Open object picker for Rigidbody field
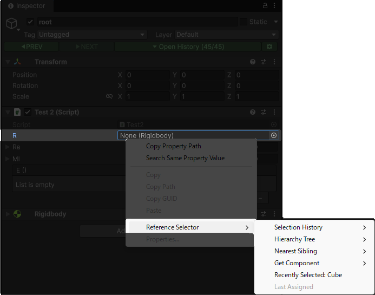The image size is (375, 295). pyautogui.click(x=274, y=135)
